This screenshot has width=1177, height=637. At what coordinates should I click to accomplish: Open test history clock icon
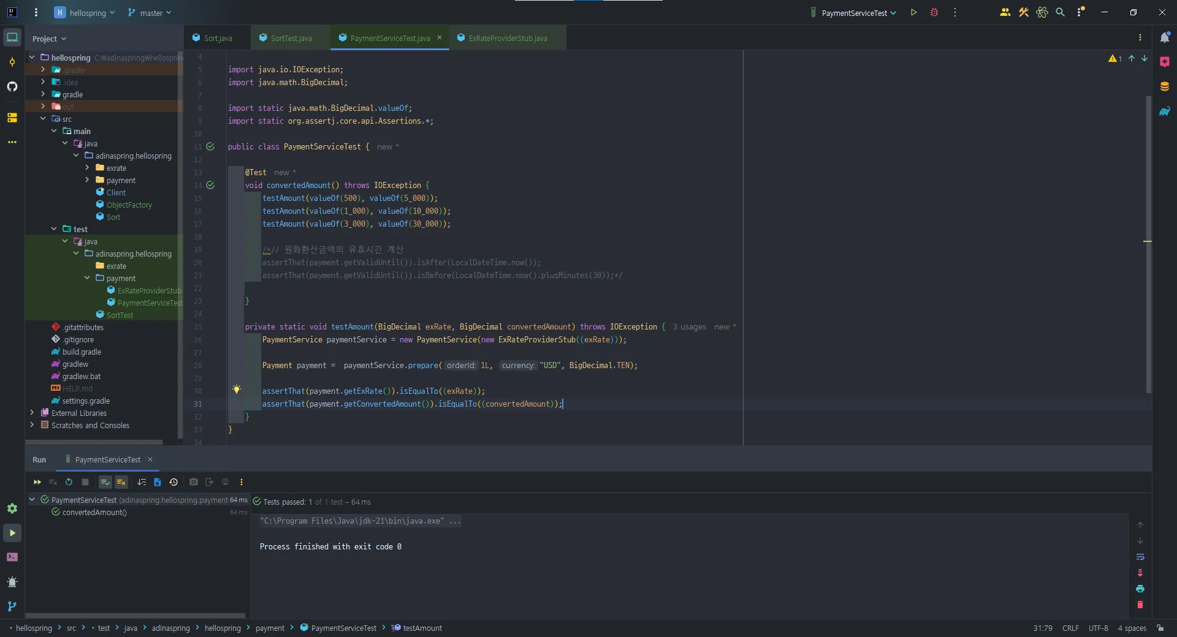(x=173, y=482)
